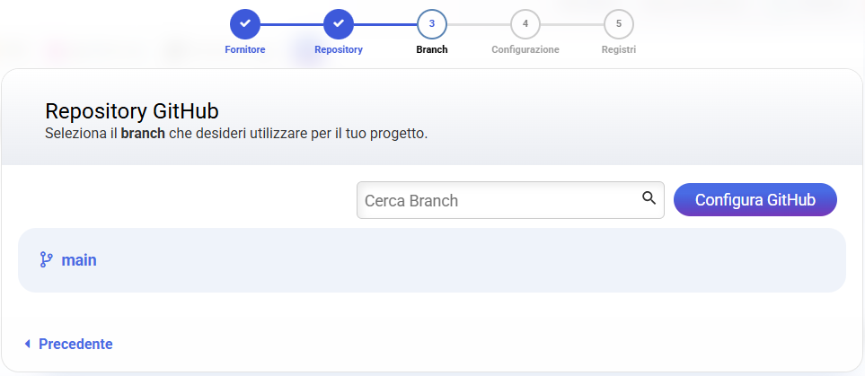Switch to the Registri step label
865x376 pixels.
click(x=619, y=50)
